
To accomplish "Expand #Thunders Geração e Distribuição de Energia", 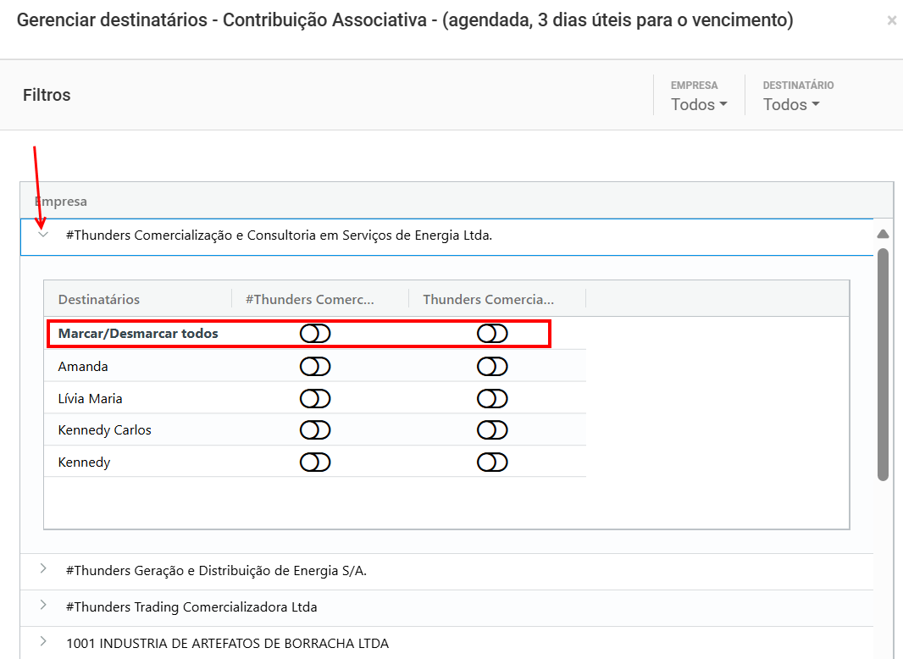I will point(42,570).
